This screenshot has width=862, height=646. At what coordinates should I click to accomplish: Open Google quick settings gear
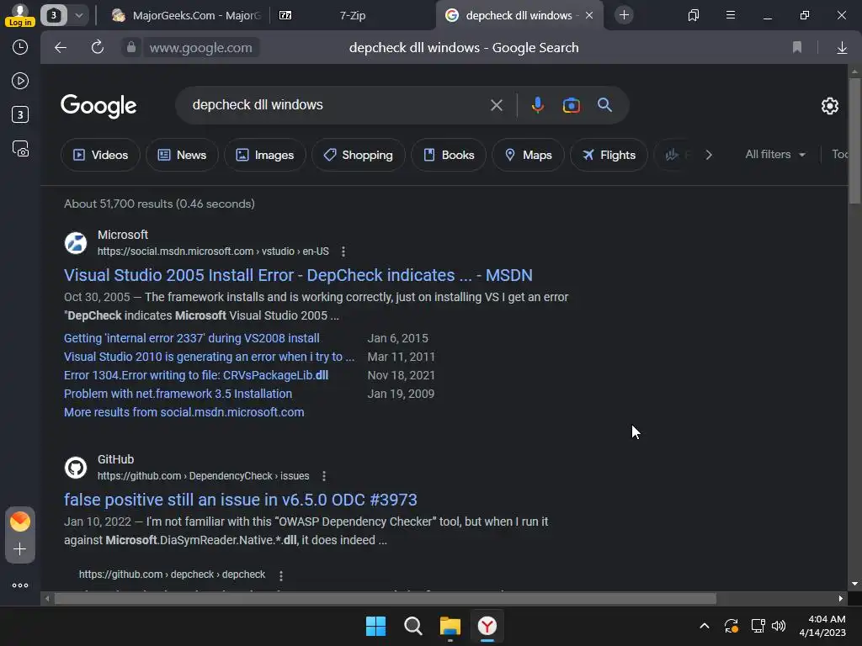point(829,106)
